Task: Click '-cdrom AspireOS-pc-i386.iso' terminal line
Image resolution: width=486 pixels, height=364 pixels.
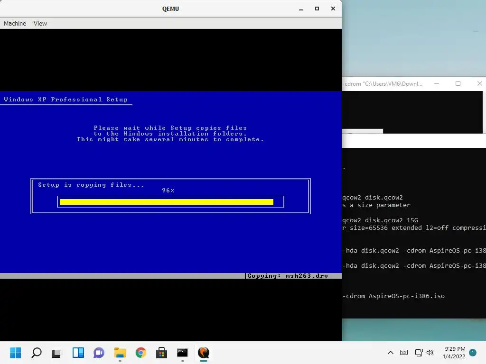Action: pyautogui.click(x=393, y=296)
